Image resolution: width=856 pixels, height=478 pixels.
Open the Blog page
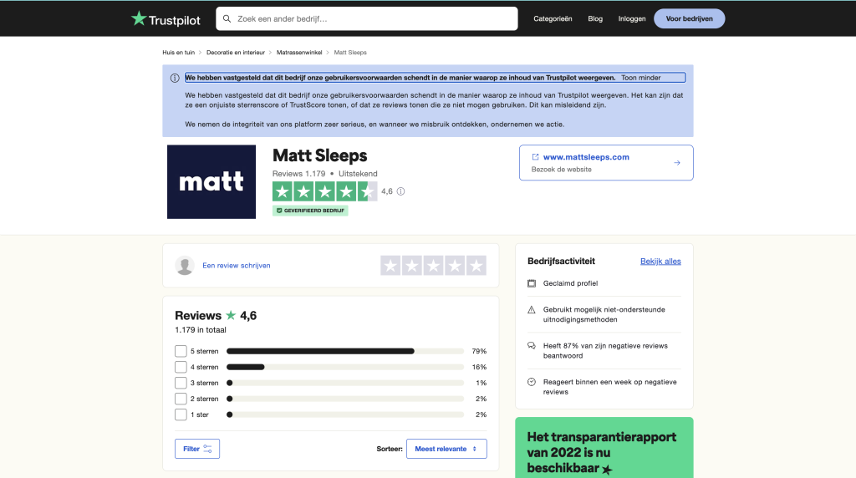pyautogui.click(x=595, y=18)
